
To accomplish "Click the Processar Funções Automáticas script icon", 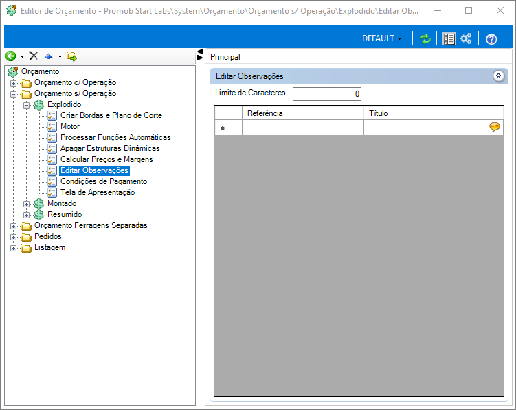I will 52,137.
